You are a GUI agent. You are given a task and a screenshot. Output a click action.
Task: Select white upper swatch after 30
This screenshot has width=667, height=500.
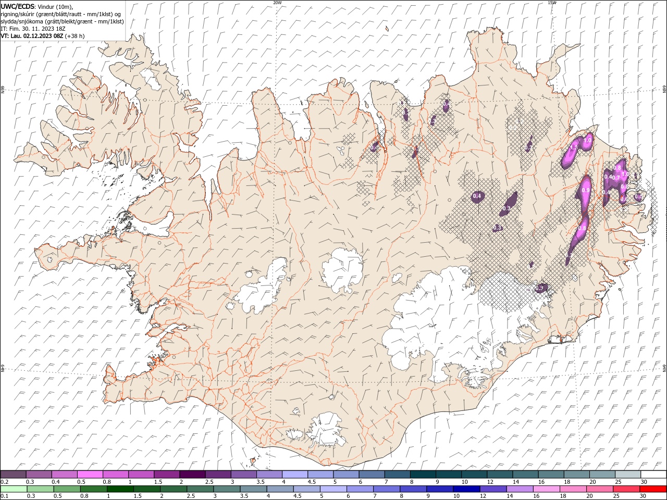click(x=653, y=474)
